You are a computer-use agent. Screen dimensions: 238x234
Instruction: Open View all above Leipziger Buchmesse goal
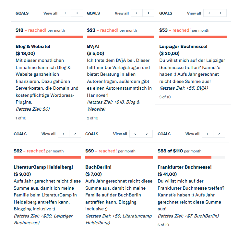coord(194,13)
